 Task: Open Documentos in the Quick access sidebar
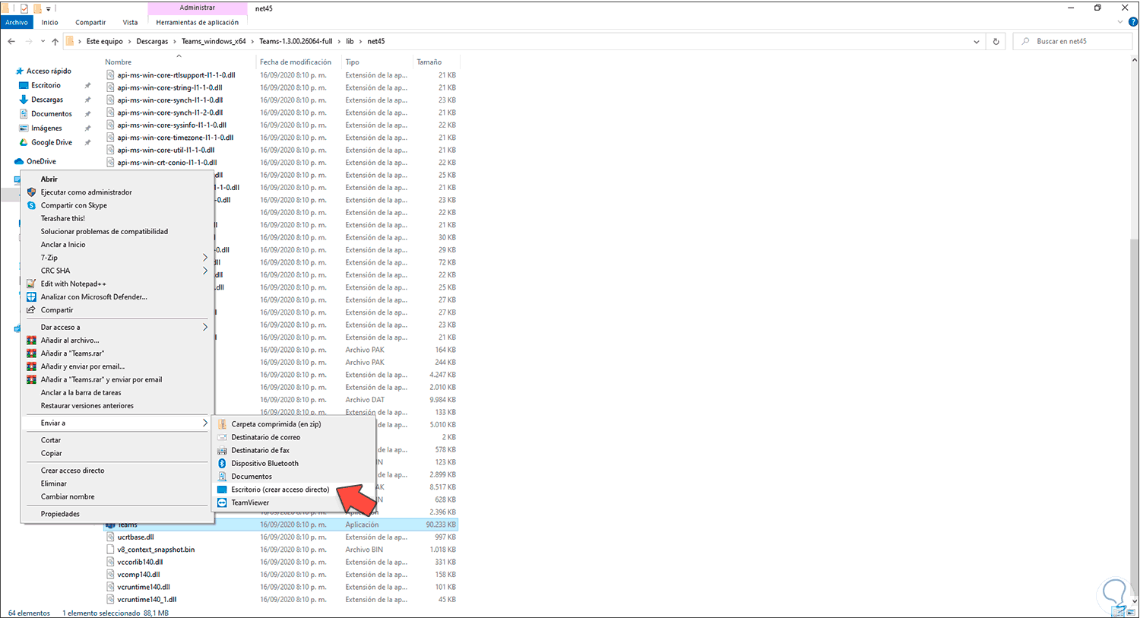(52, 114)
